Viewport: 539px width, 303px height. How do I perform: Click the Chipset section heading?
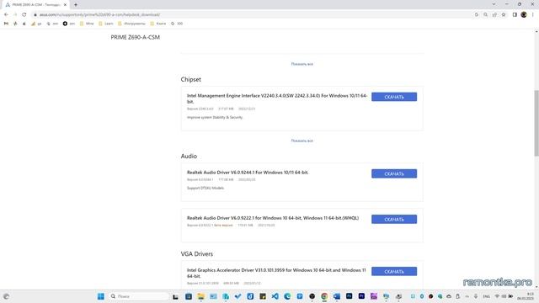tap(191, 79)
